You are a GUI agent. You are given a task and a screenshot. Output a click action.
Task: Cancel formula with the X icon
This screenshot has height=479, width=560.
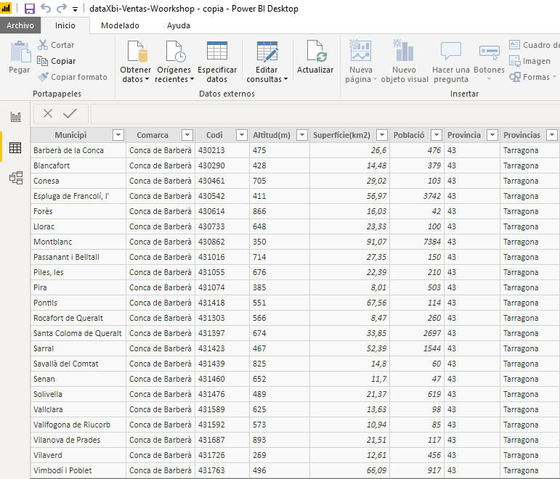[48, 113]
